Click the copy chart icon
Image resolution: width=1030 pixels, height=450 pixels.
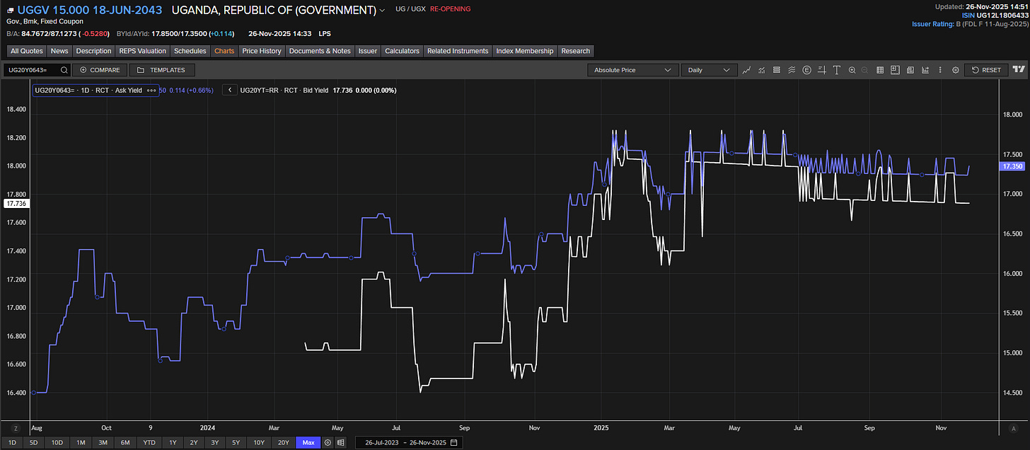(910, 70)
